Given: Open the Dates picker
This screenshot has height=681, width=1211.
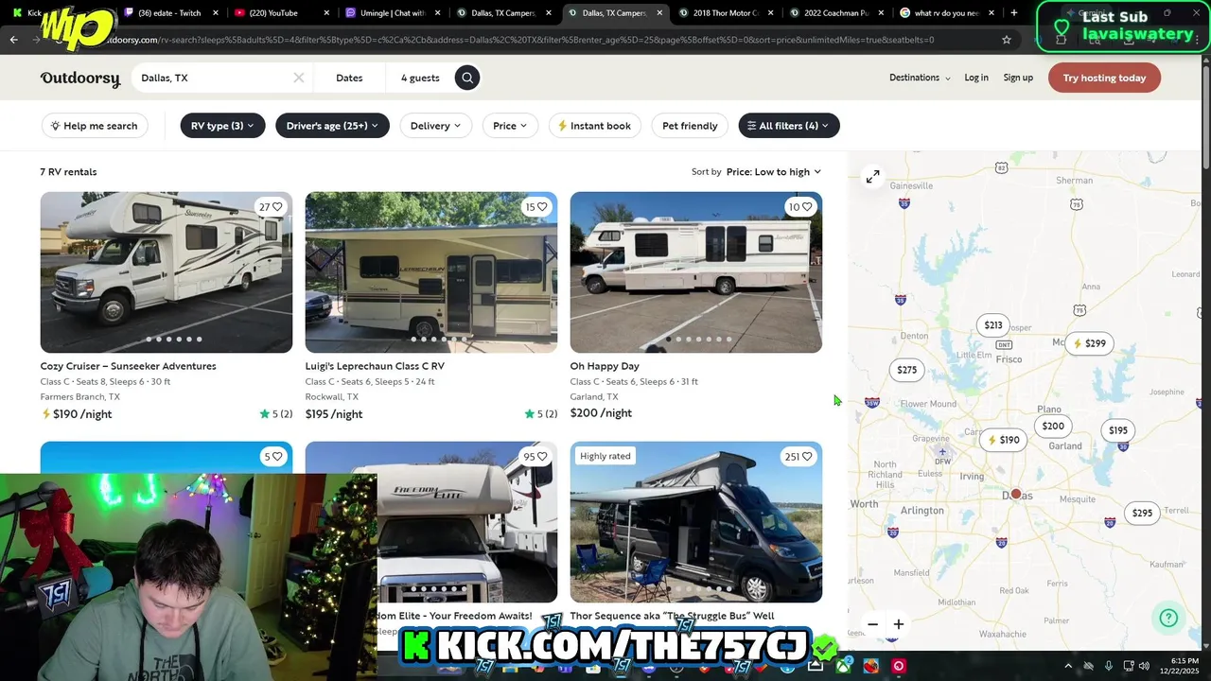Looking at the screenshot, I should (349, 78).
